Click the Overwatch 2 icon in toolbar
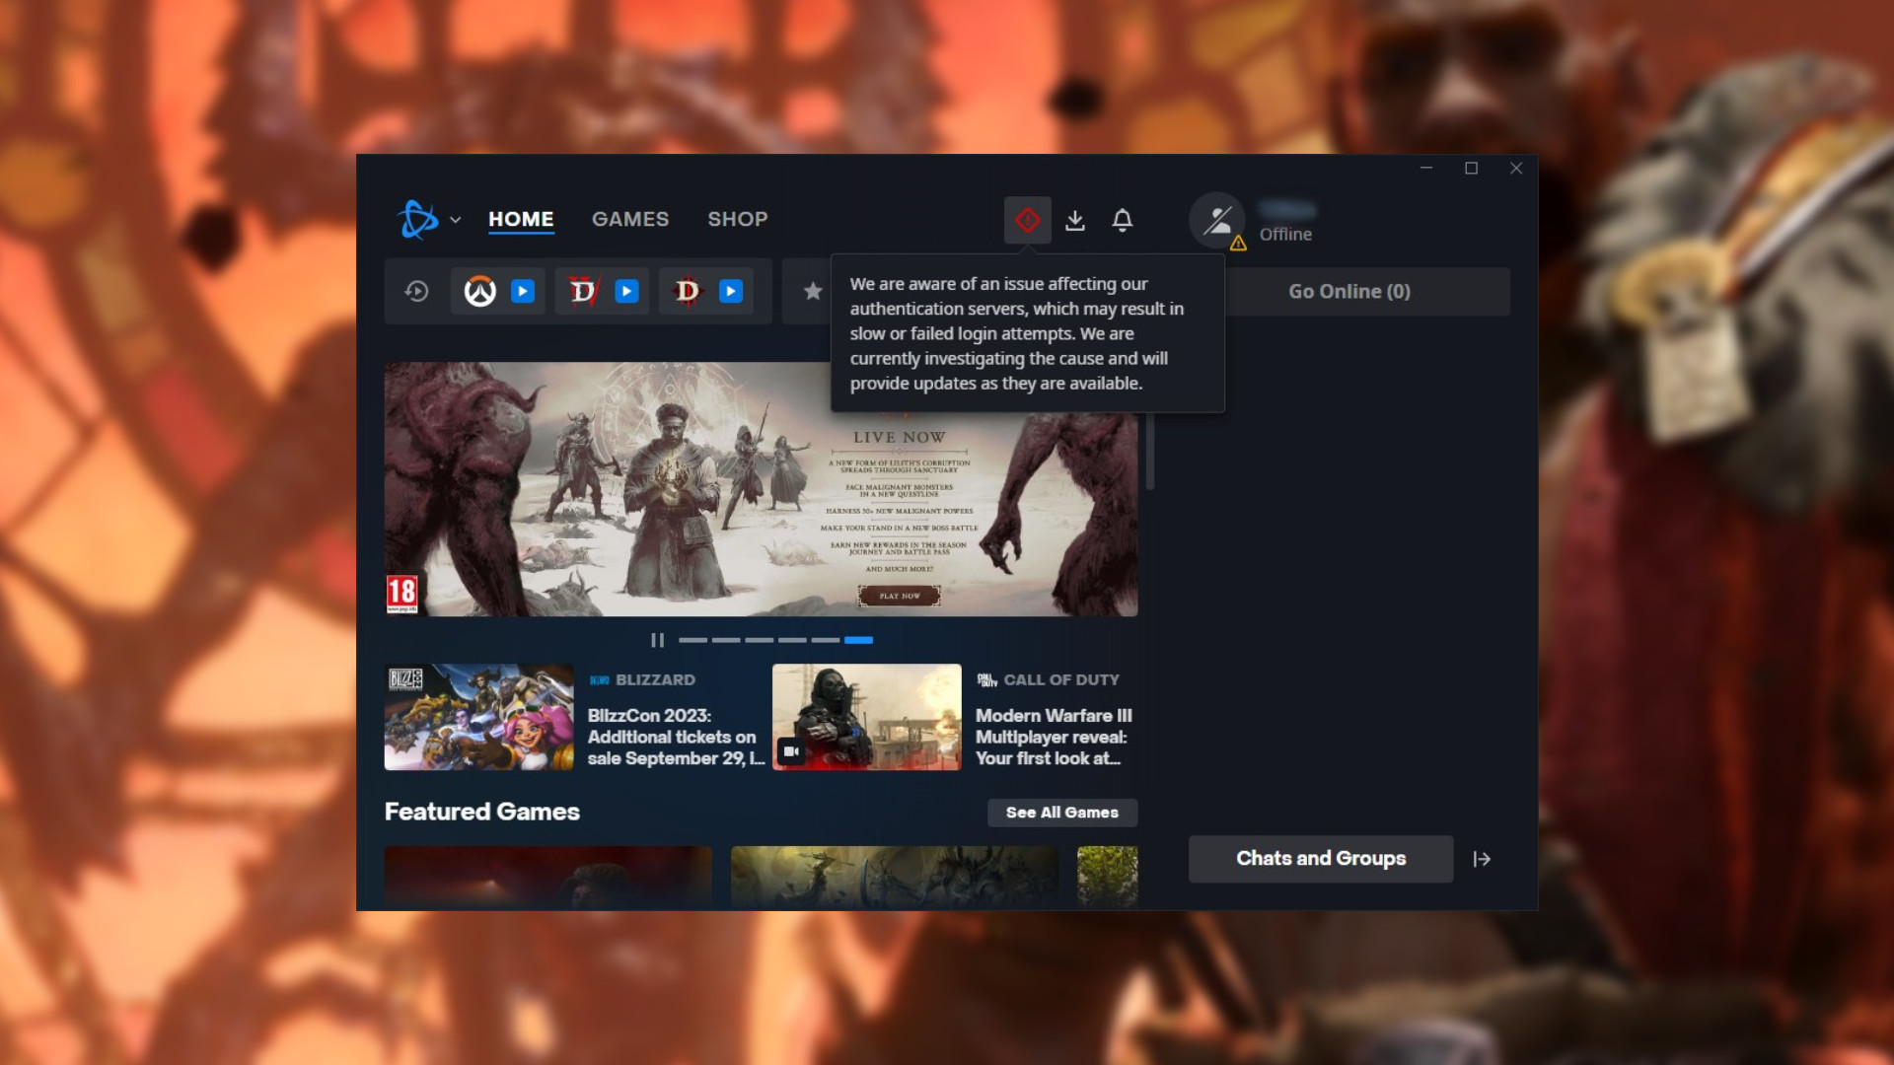The height and width of the screenshot is (1065, 1894). (478, 290)
